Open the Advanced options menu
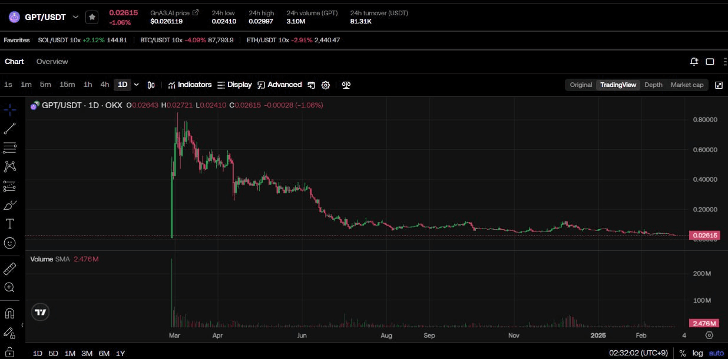This screenshot has height=359, width=728. tap(280, 85)
